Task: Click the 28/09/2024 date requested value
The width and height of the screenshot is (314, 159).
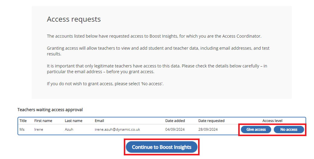Action: (208, 129)
